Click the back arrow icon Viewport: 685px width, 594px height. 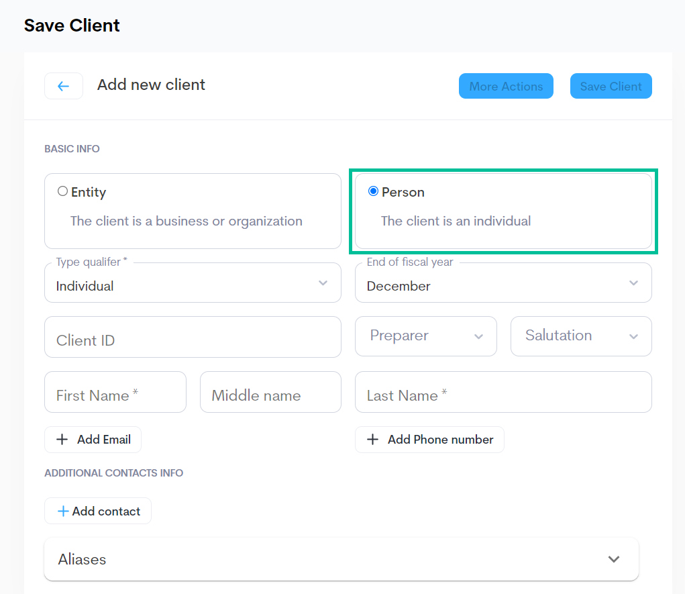tap(63, 86)
